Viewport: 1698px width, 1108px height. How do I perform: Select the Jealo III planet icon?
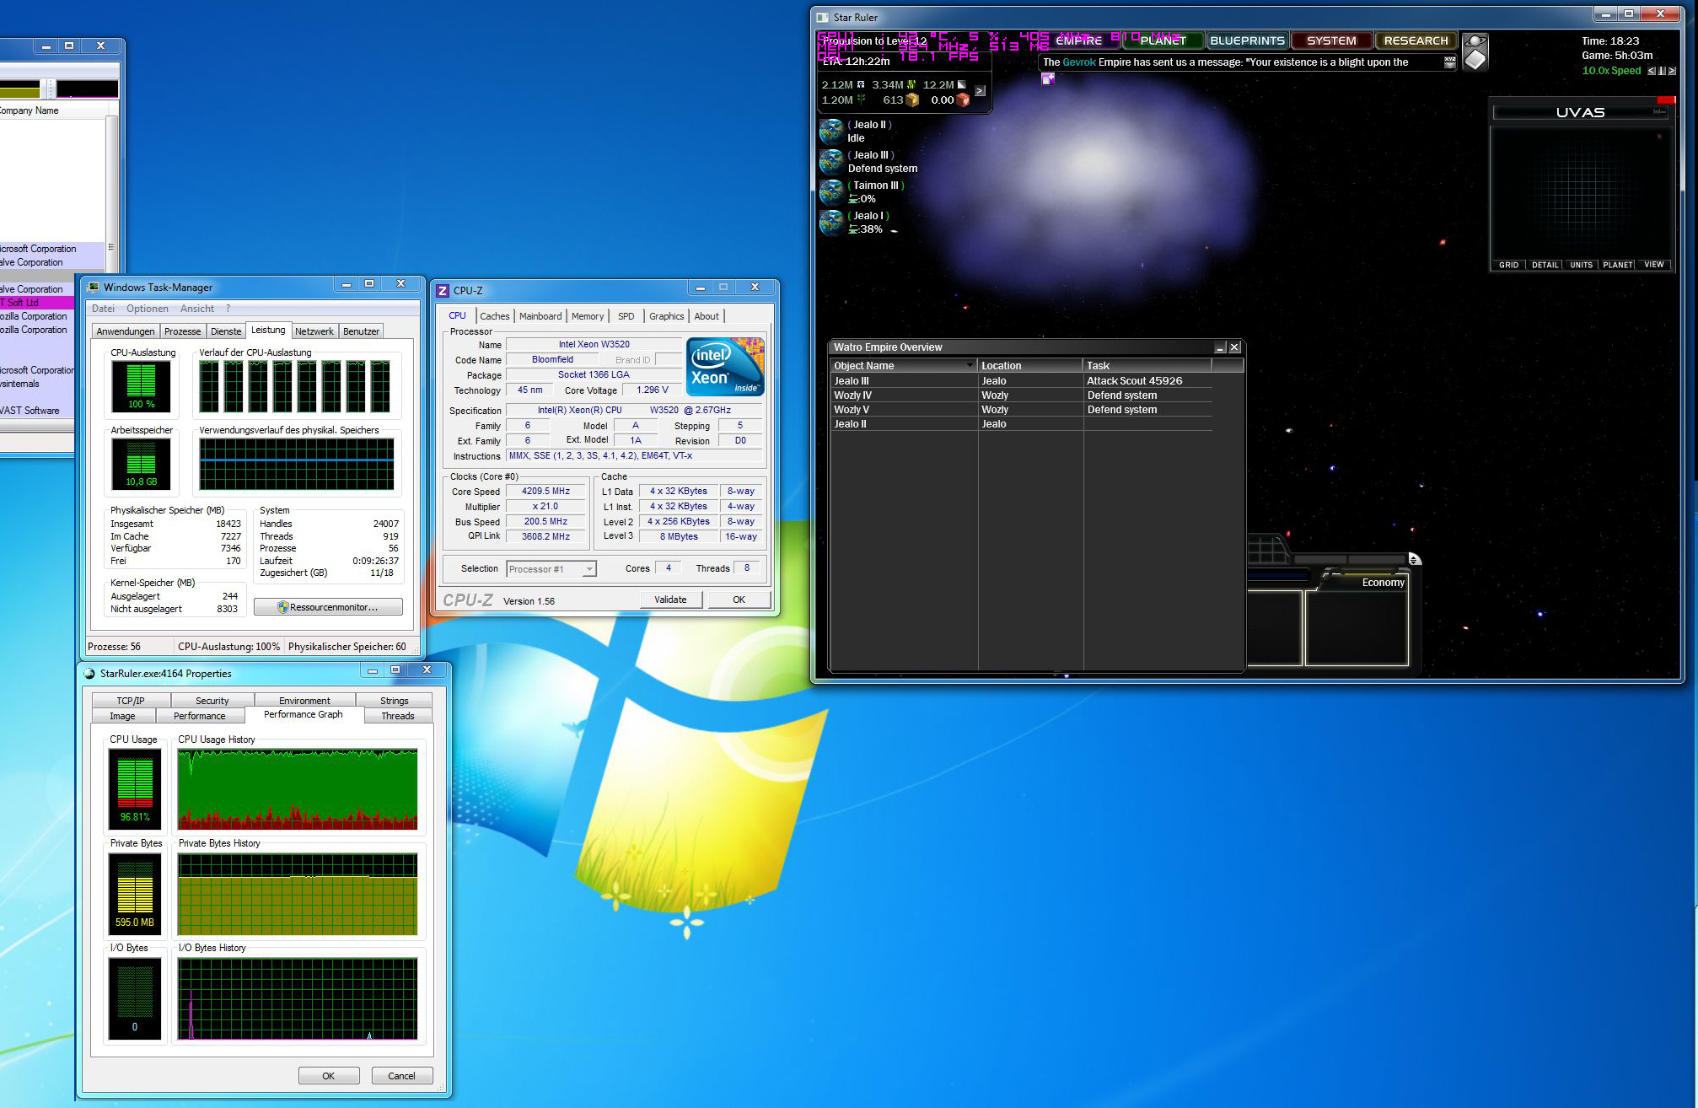pyautogui.click(x=832, y=161)
